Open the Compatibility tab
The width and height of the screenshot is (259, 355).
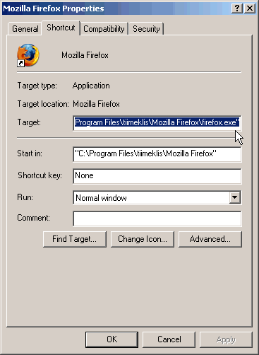coord(104,29)
